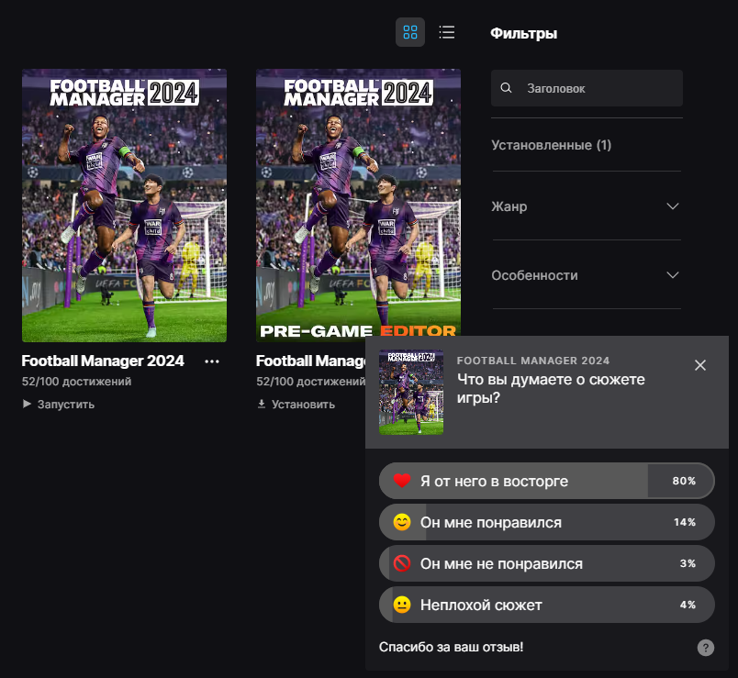Expand the Жанр filter section
Image resolution: width=738 pixels, height=678 pixels.
coord(586,206)
